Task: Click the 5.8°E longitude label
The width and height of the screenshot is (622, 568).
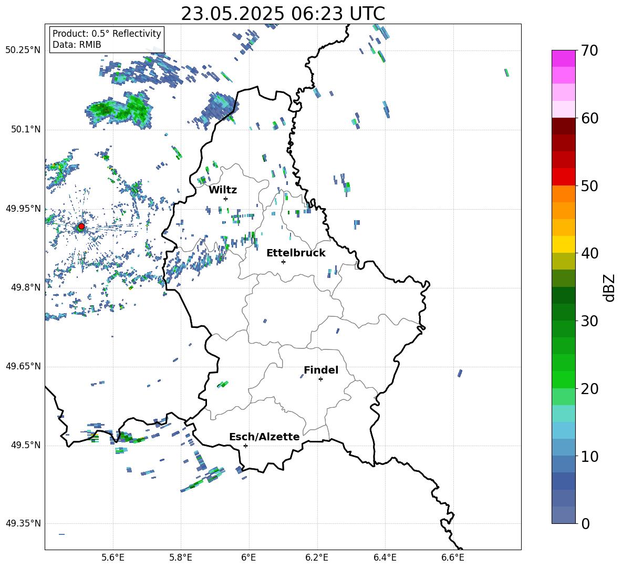Action: coord(181,557)
